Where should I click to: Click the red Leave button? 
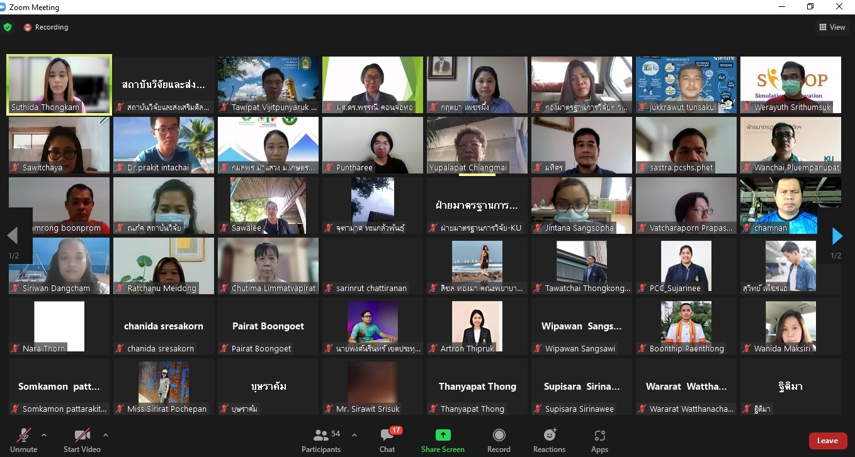(x=827, y=441)
